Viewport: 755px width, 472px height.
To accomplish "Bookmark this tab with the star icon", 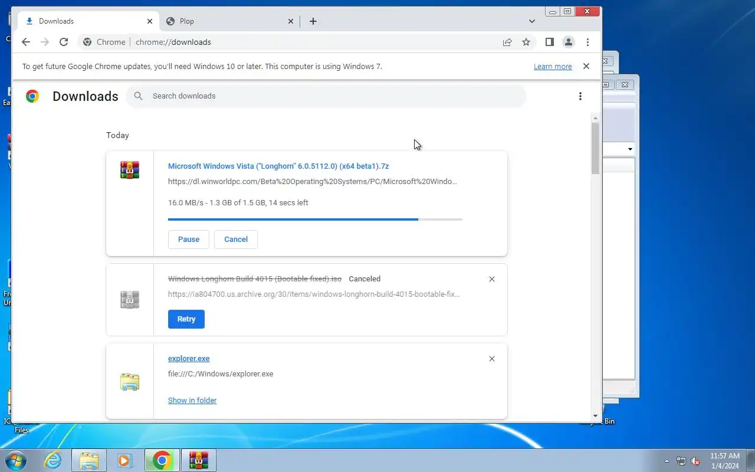I will click(526, 42).
